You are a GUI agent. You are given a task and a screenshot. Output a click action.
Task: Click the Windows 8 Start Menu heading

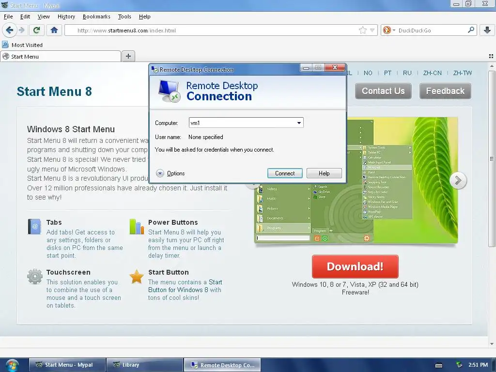tap(71, 129)
